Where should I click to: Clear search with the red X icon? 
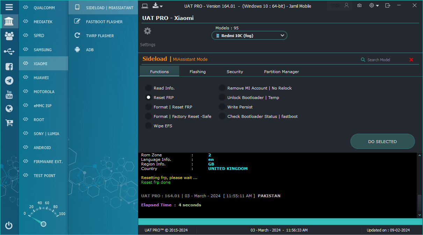(411, 60)
